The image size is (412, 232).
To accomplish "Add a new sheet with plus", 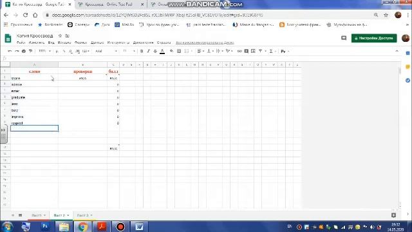I will tap(13, 215).
